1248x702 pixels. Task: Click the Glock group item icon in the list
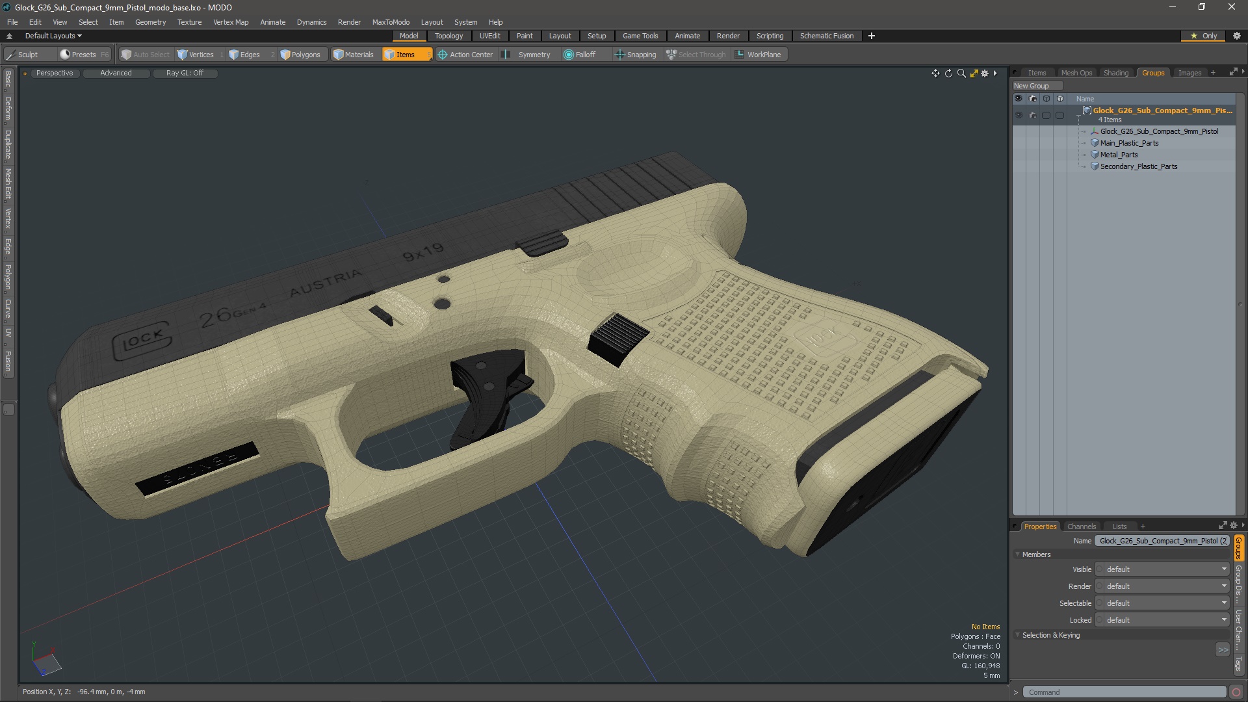click(1087, 110)
